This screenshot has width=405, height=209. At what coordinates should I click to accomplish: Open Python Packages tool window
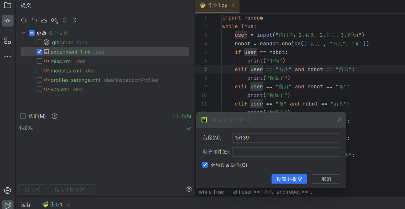click(x=7, y=191)
